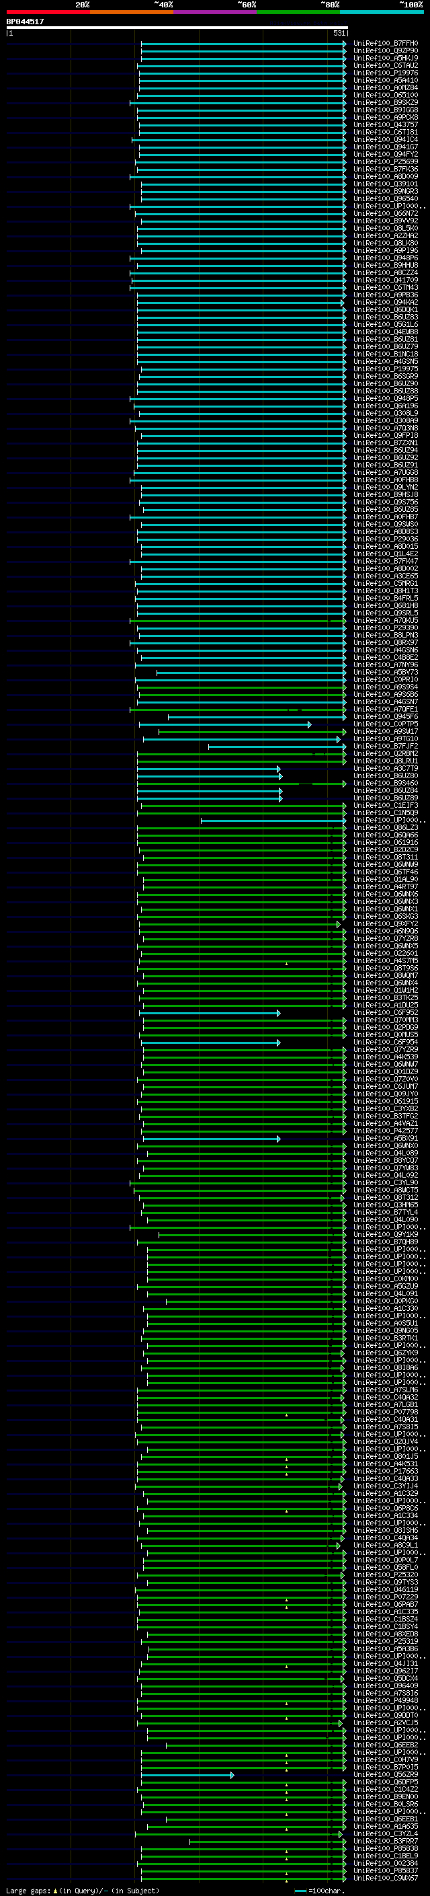Image resolution: width=430 pixels, height=1896 pixels.
Task: Select hit label UniRef100_A7QFE1
Action: pyautogui.click(x=386, y=710)
